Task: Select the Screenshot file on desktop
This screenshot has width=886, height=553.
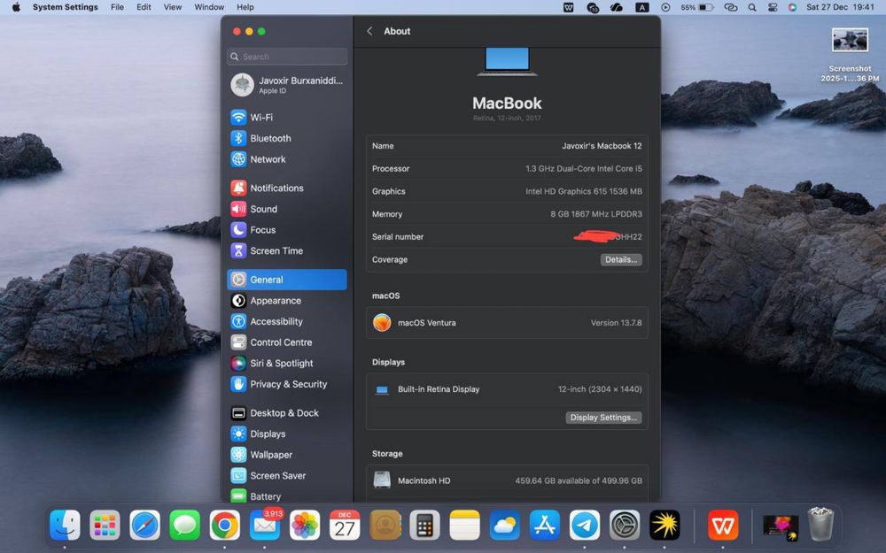Action: 850,55
